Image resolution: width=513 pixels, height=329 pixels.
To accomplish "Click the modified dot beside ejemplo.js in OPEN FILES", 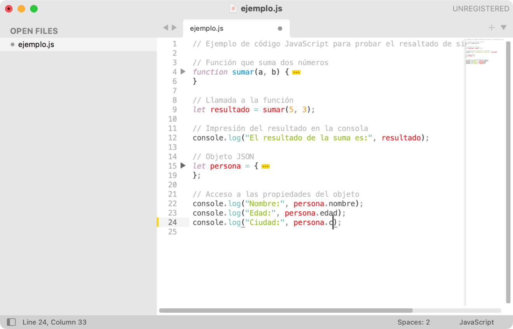I will pos(12,44).
